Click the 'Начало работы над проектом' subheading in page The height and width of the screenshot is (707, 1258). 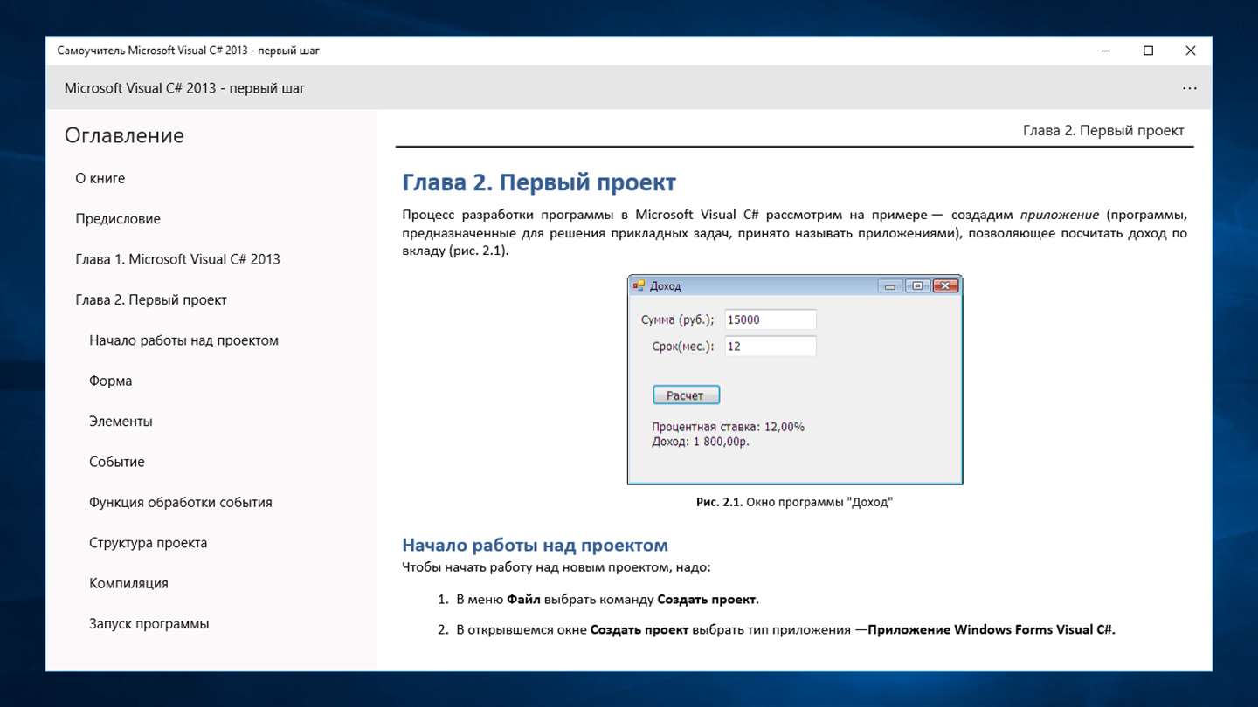tap(535, 546)
